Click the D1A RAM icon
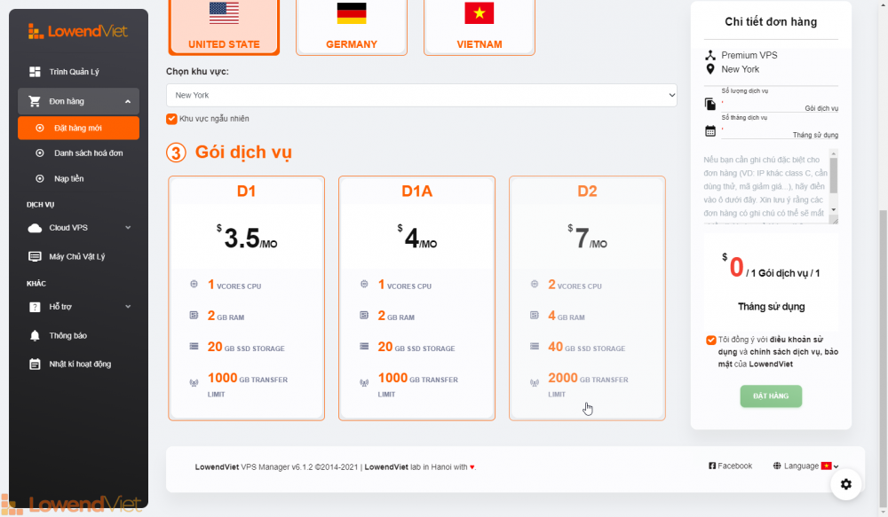The image size is (888, 517). (x=364, y=315)
